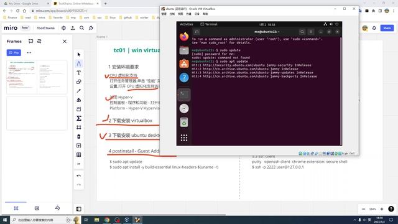Click the blue Share button
The width and height of the screenshot is (398, 224).
[387, 28]
